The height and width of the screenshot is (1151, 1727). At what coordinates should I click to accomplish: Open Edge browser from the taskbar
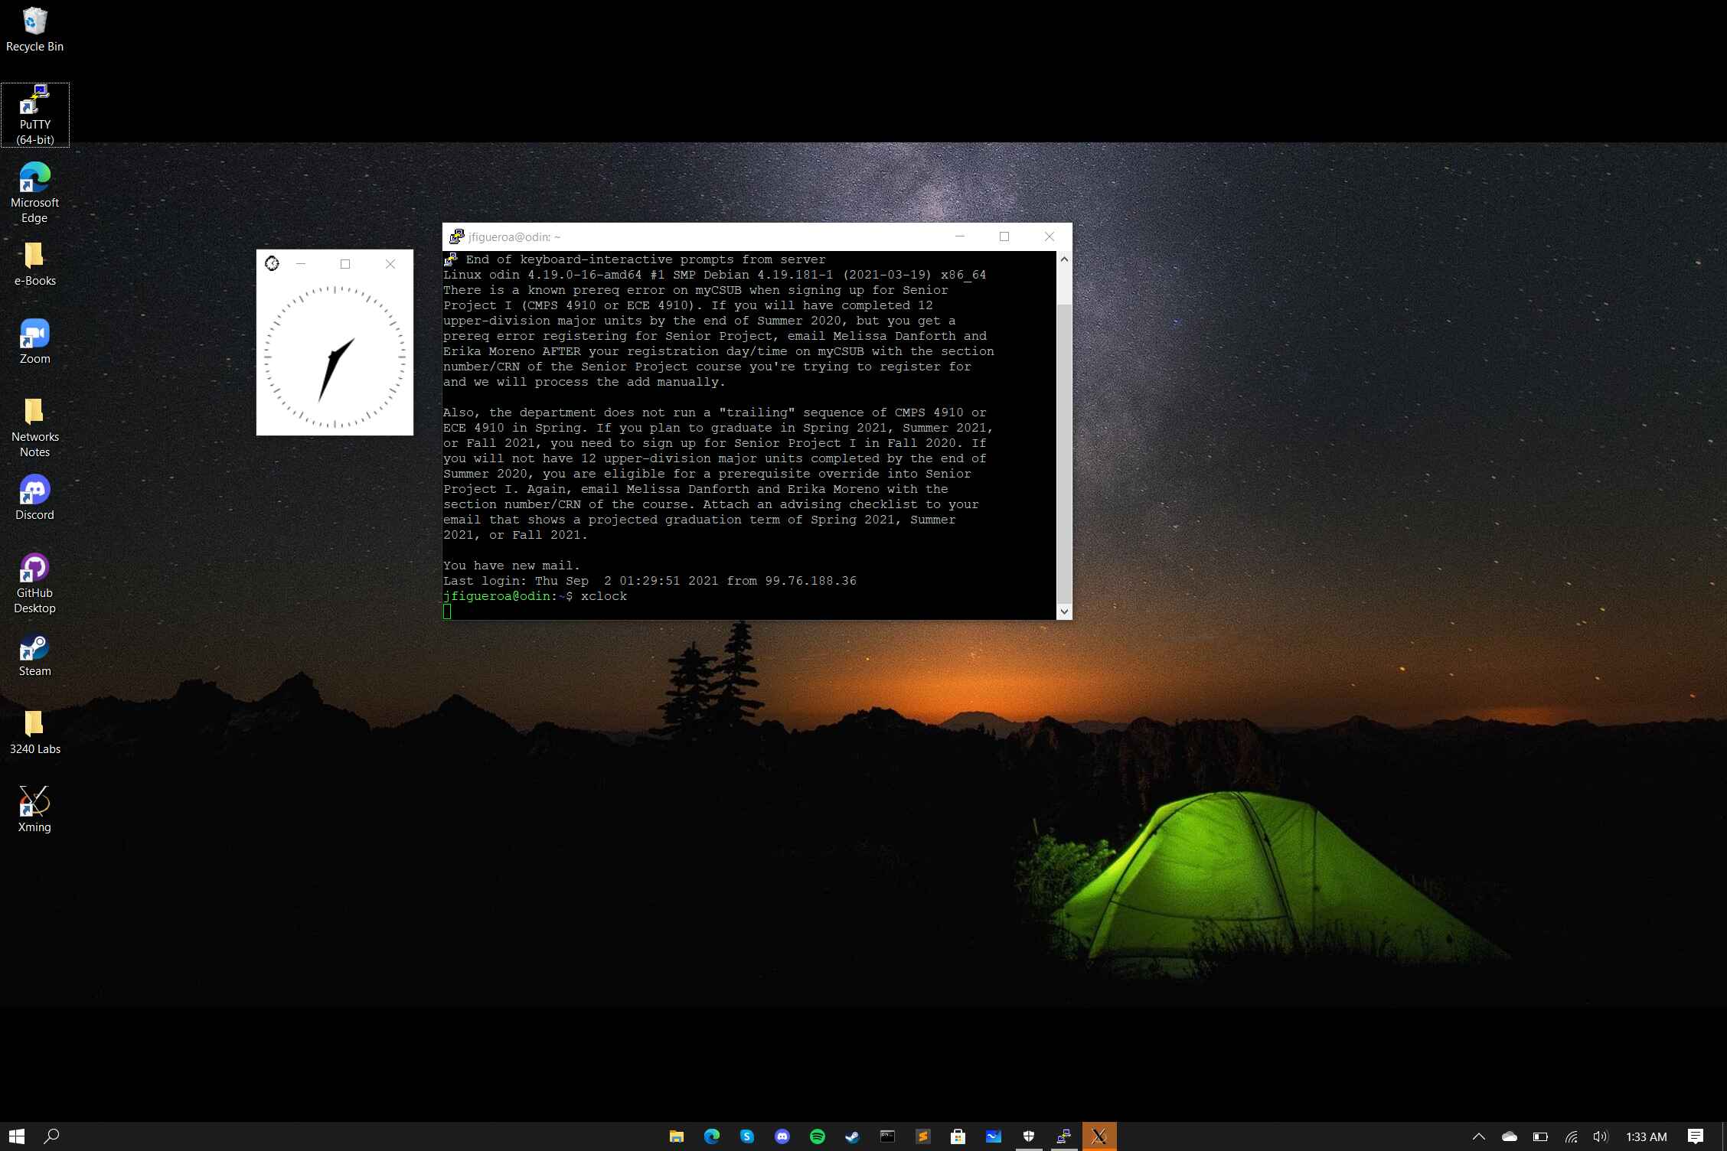click(x=712, y=1136)
